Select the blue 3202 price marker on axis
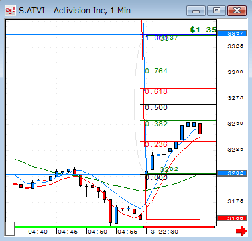252x241 pixels. tap(231, 173)
